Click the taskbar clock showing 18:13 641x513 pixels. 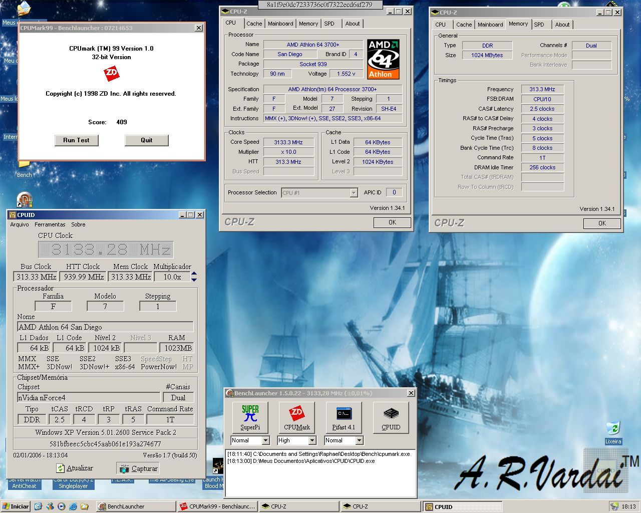tap(629, 506)
